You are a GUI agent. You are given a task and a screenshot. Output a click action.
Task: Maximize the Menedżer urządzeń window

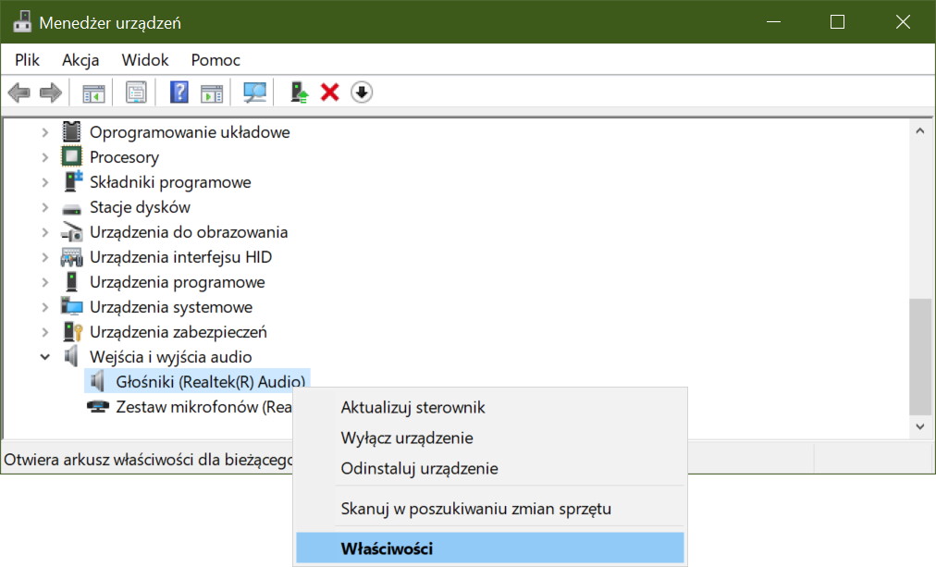838,22
